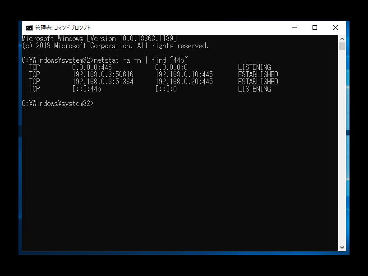Click the title text 管理者: コマンド プロンプト
The width and height of the screenshot is (368, 276).
pyautogui.click(x=63, y=28)
